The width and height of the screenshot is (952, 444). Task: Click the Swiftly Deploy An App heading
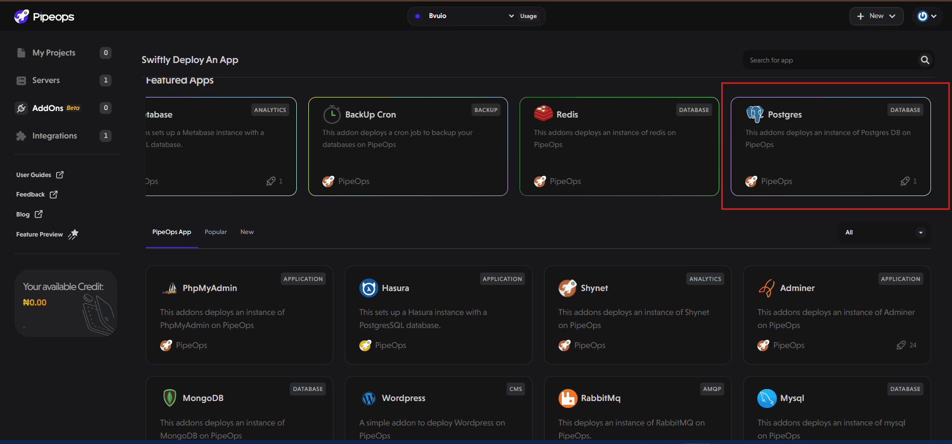[190, 60]
